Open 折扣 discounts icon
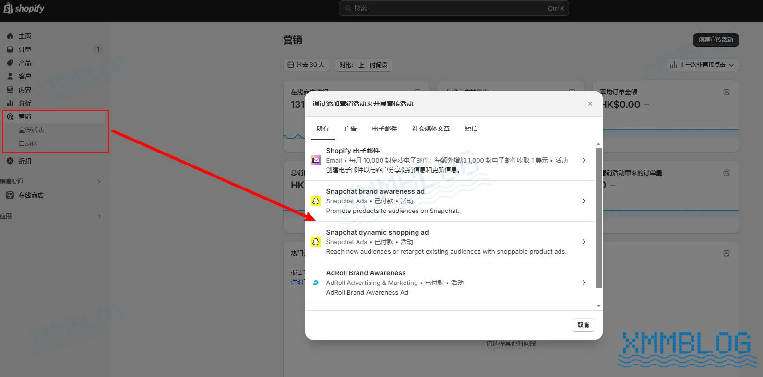 click(10, 161)
